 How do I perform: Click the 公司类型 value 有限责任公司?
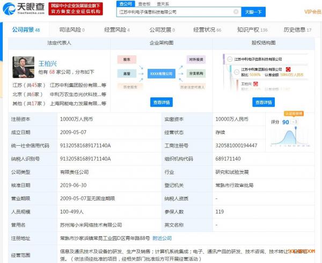(75, 172)
